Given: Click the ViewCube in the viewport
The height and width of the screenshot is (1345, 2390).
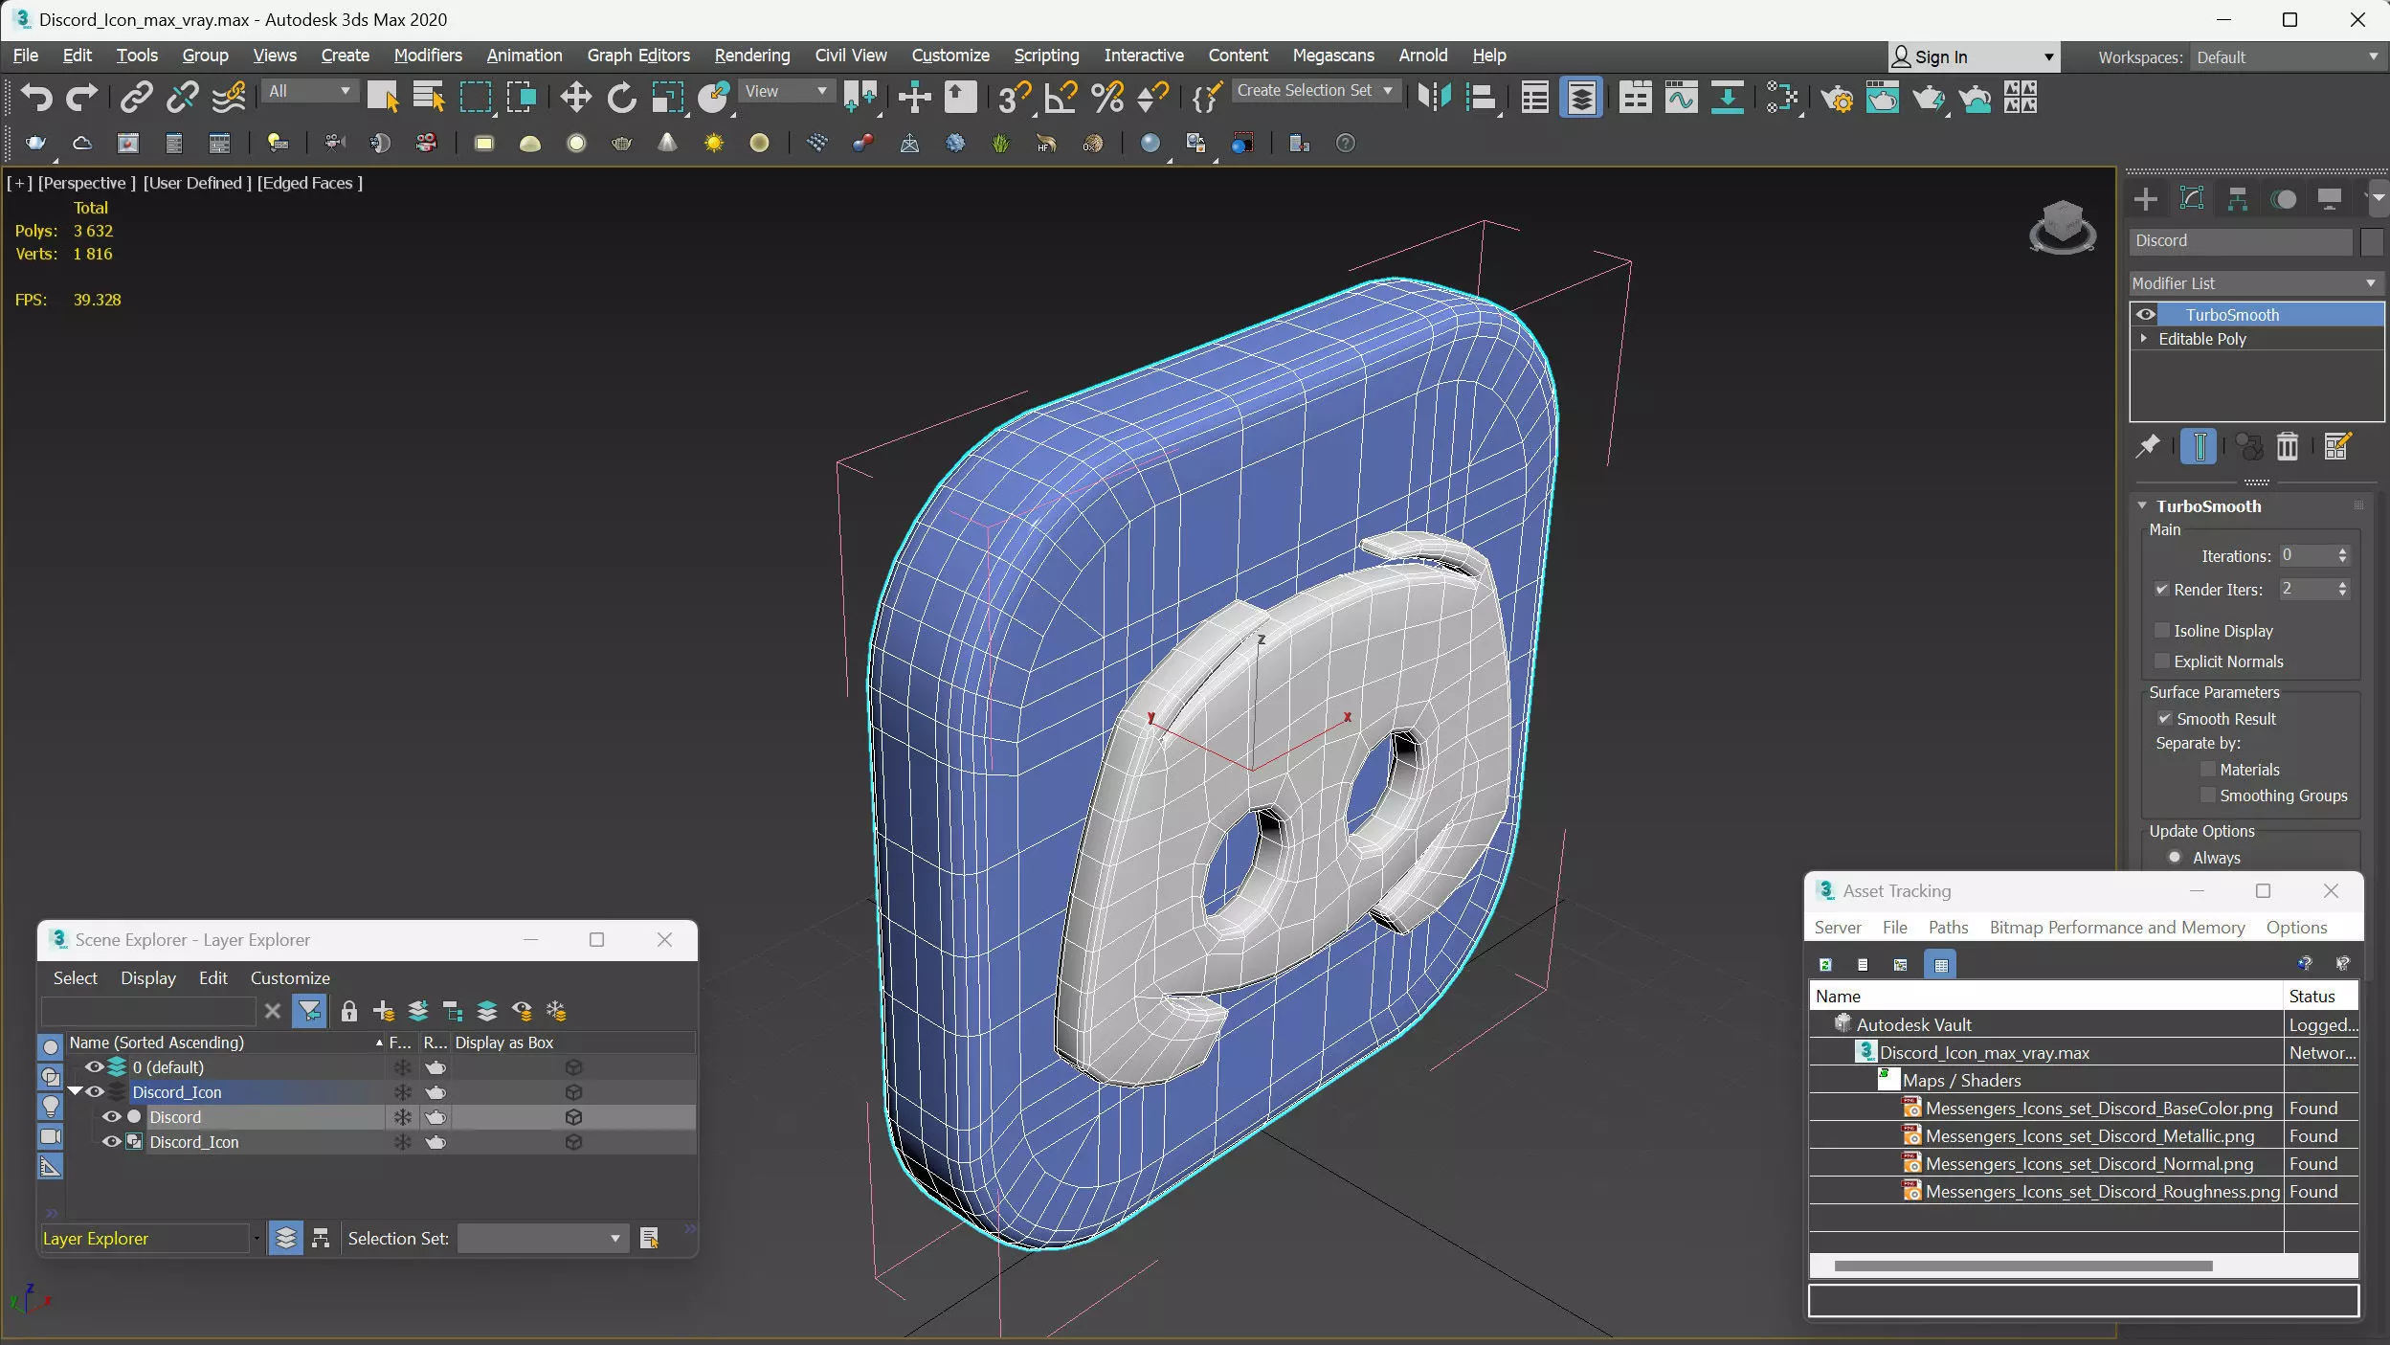Looking at the screenshot, I should [2062, 228].
